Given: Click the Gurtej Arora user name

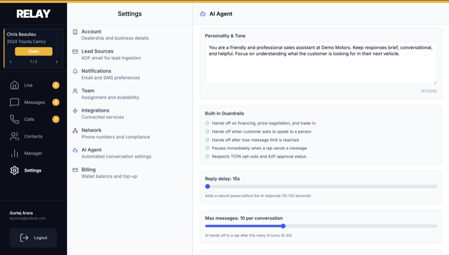Looking at the screenshot, I should 21,213.
